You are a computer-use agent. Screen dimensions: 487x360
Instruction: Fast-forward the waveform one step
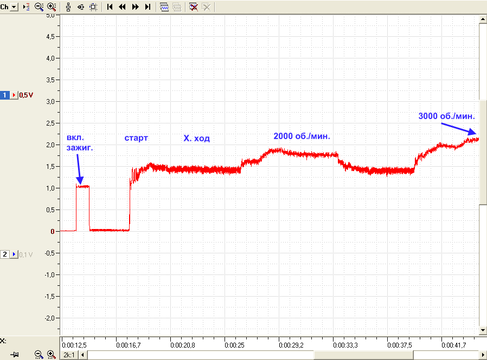click(135, 7)
